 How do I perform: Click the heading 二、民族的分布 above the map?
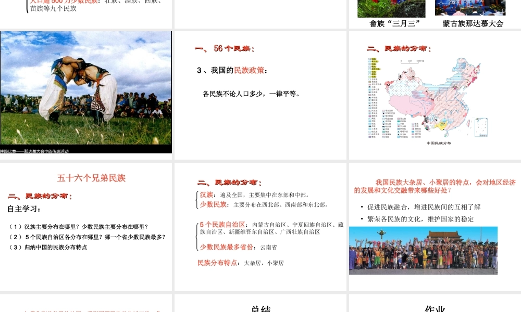[x=399, y=49]
